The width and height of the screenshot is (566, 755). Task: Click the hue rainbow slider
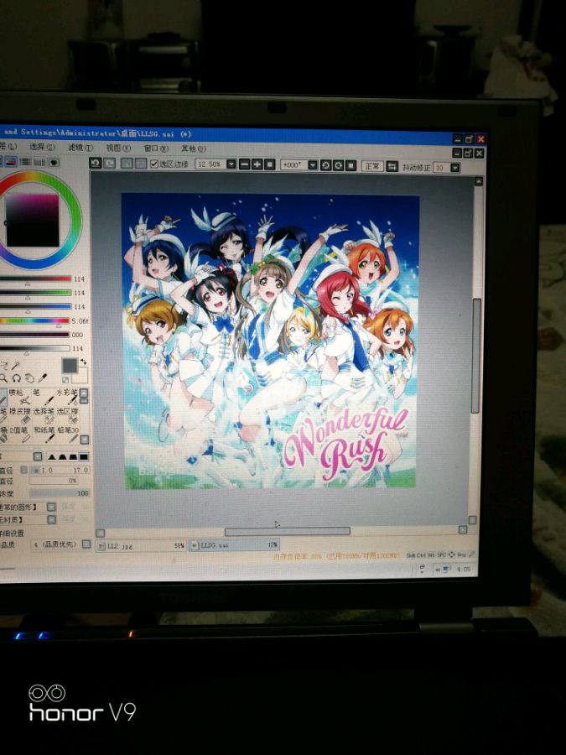[34, 320]
